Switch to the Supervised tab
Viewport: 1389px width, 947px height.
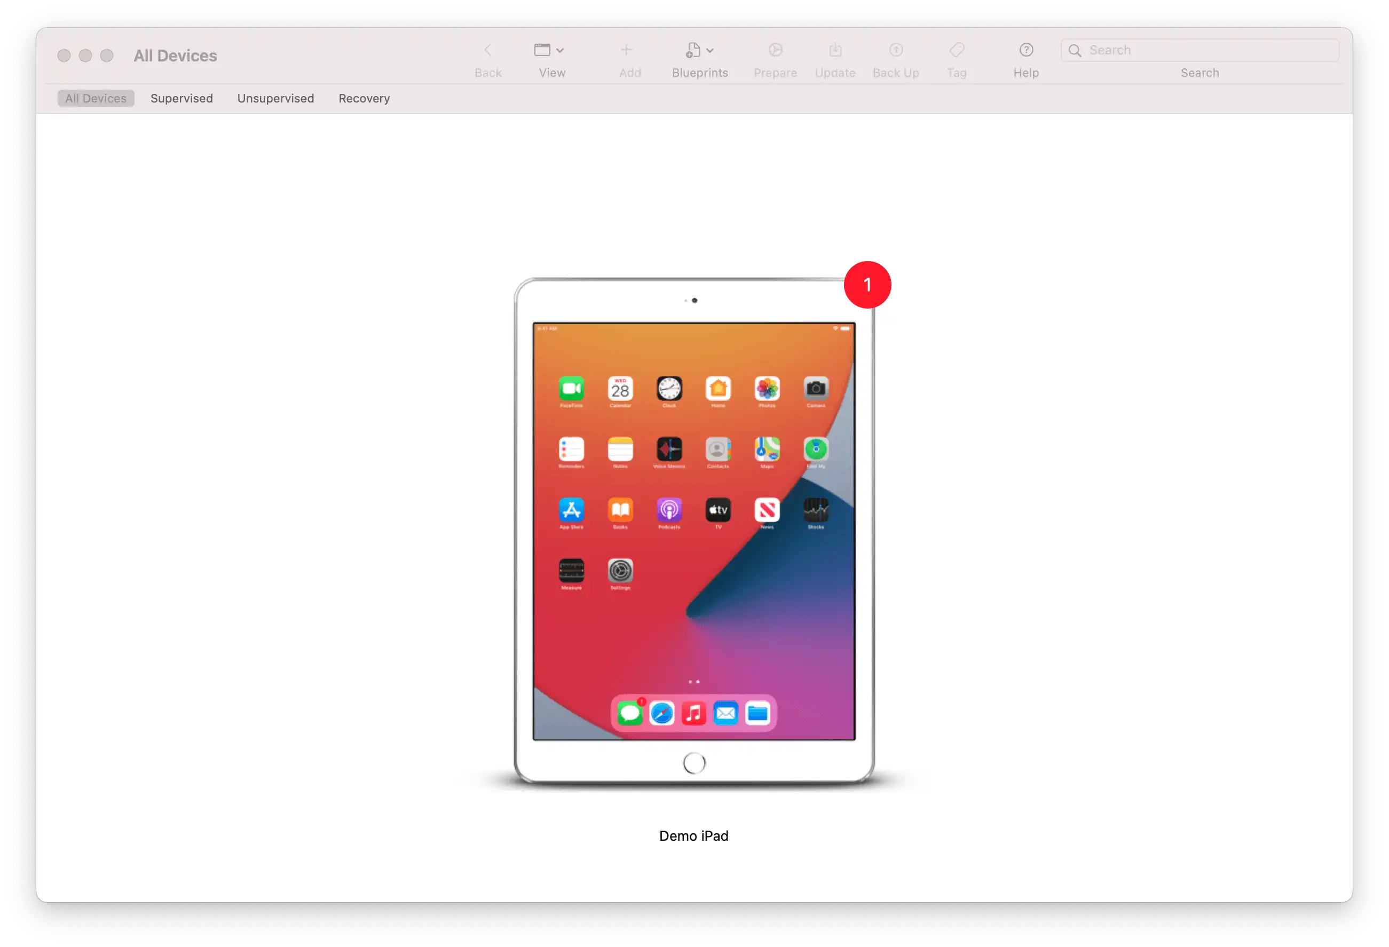[x=181, y=98]
